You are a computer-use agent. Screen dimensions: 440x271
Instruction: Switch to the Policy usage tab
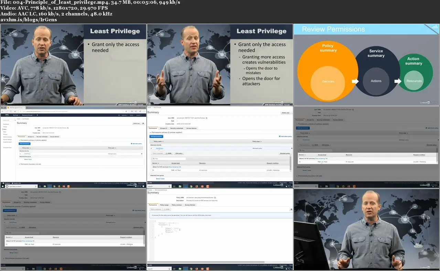point(164,205)
